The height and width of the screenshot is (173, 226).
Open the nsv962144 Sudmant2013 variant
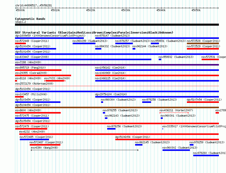pos(150,46)
